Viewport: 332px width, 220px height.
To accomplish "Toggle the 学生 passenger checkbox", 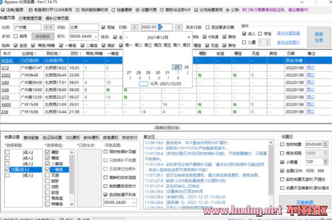I will 259,34.
